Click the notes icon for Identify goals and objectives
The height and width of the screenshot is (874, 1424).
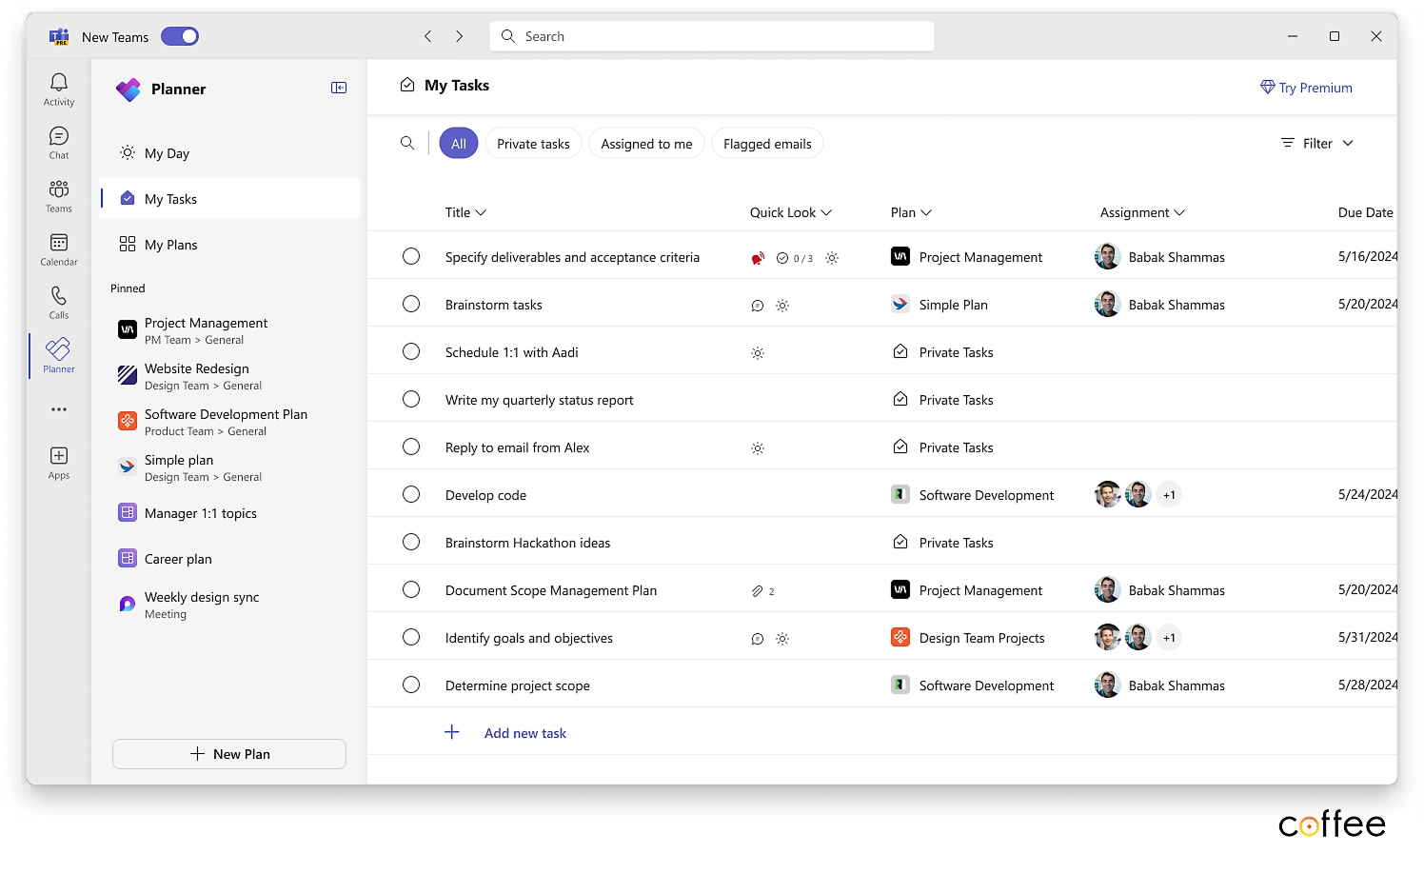[x=758, y=639]
